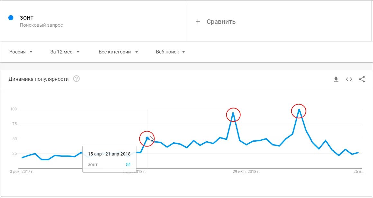Click the Поисковый запрос subtitle
The width and height of the screenshot is (373, 198).
pyautogui.click(x=42, y=25)
